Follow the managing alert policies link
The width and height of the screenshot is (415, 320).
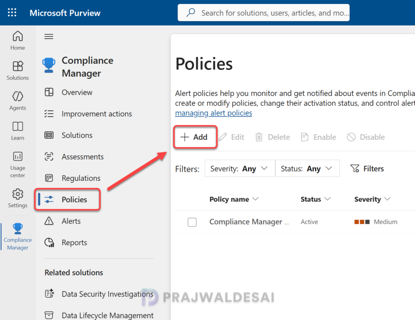[214, 113]
